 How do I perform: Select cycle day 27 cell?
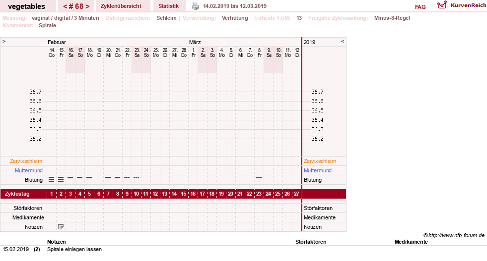click(x=296, y=194)
